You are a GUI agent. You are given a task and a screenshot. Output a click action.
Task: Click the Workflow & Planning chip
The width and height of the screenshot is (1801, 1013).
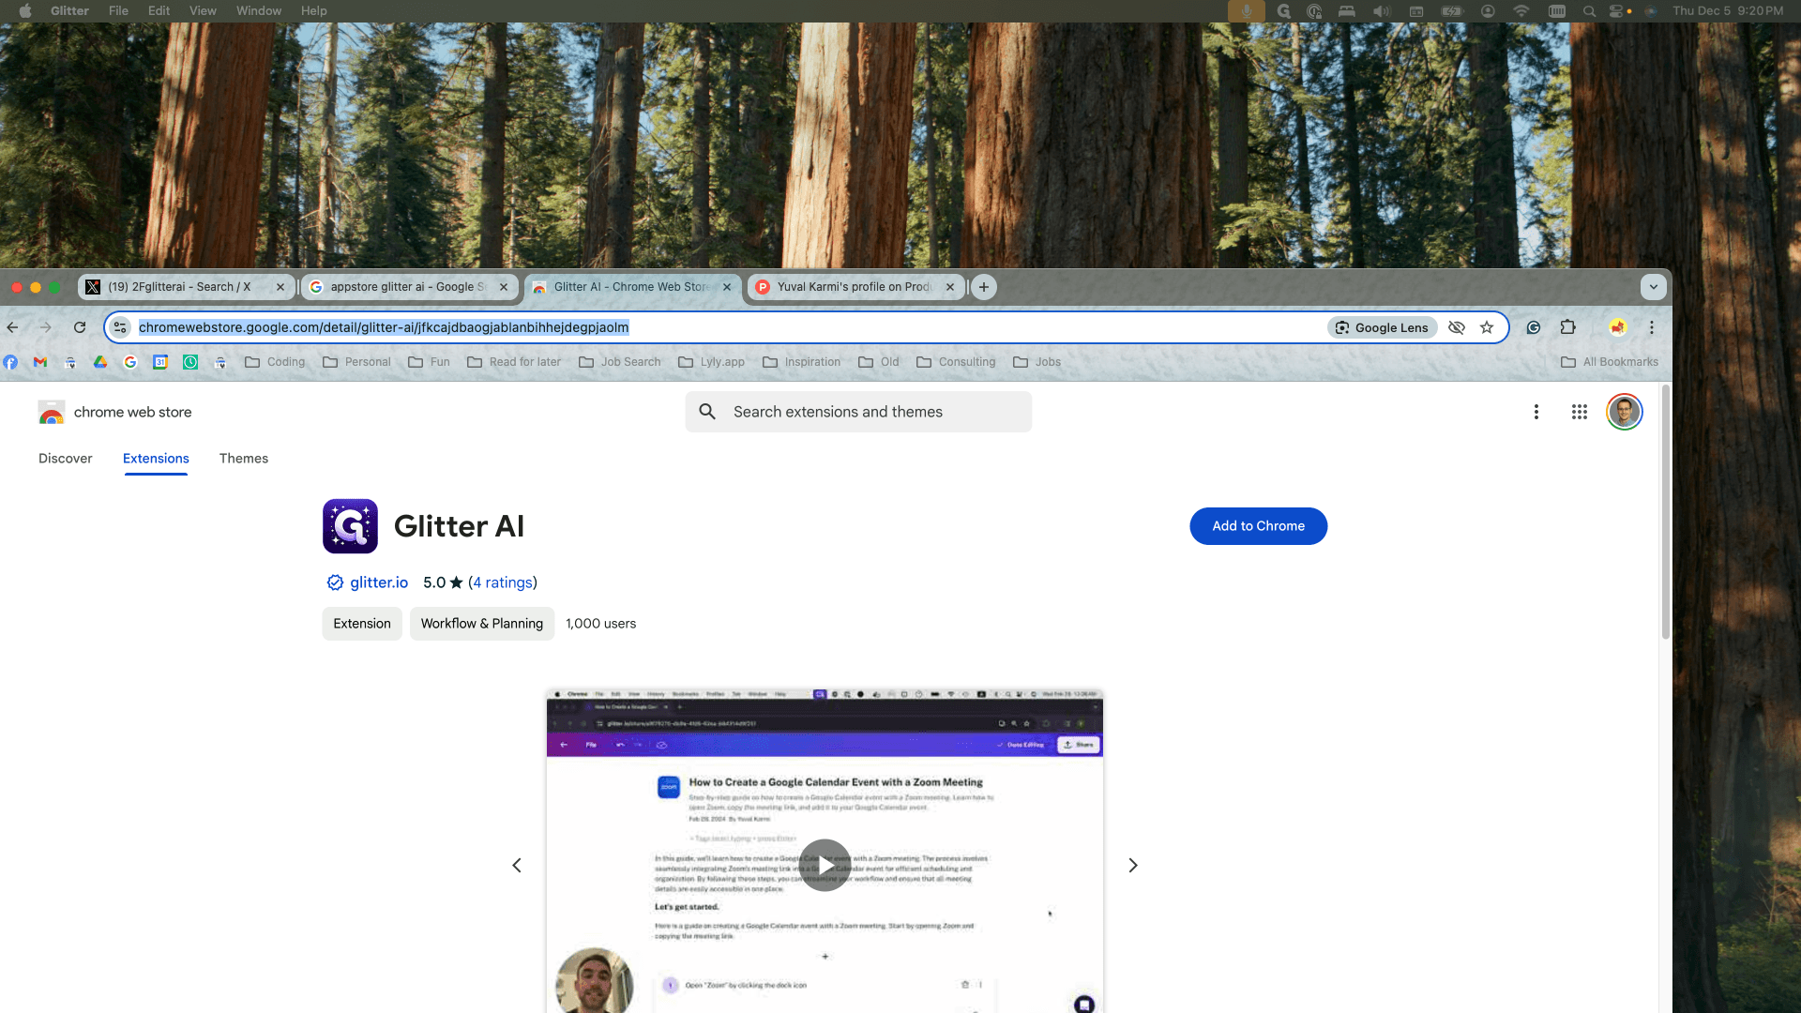pos(482,624)
